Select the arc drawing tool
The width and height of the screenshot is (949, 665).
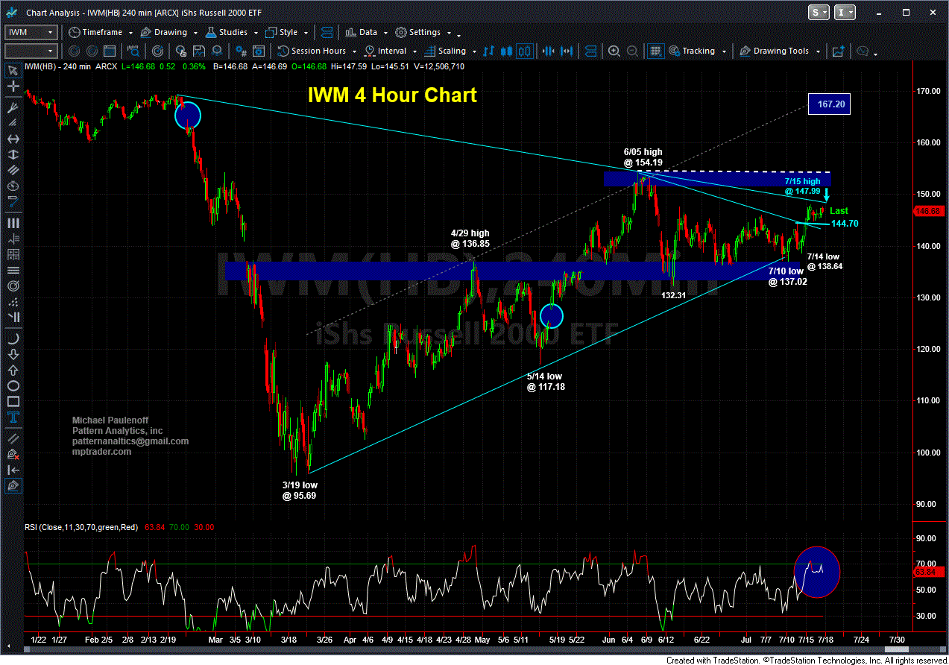click(x=13, y=338)
